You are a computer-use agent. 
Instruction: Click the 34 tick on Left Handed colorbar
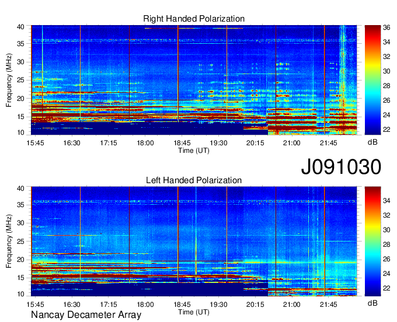pyautogui.click(x=386, y=201)
